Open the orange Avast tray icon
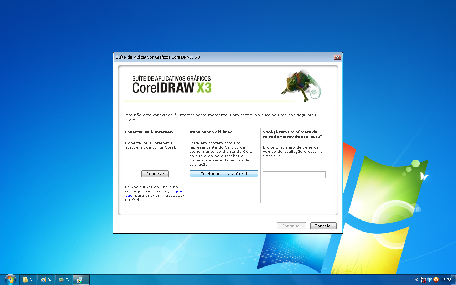This screenshot has width=456, height=285. [x=436, y=280]
